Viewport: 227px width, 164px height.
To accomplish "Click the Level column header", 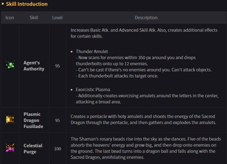I will tap(57, 18).
